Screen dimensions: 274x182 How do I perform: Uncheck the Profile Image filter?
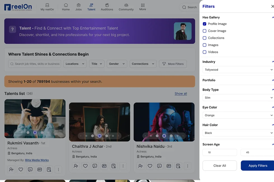coord(204,24)
